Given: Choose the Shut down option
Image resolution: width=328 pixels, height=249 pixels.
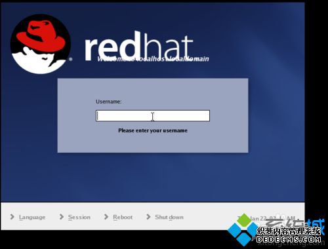Looking at the screenshot, I should point(169,217).
